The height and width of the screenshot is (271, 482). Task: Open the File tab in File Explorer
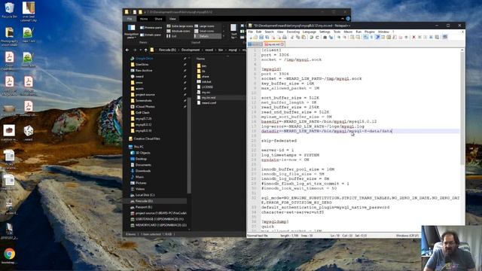(130, 19)
